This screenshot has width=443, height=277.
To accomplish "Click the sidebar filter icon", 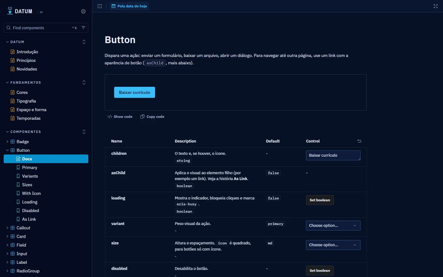I will 83,28.
